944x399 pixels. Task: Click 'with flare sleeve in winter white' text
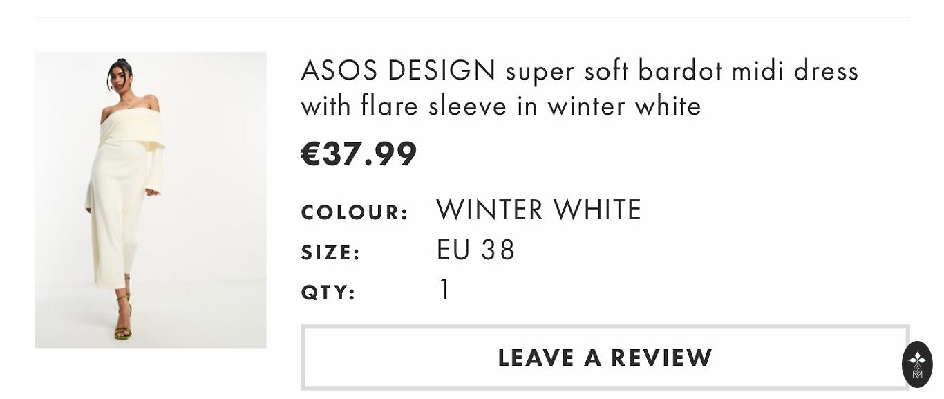click(501, 106)
